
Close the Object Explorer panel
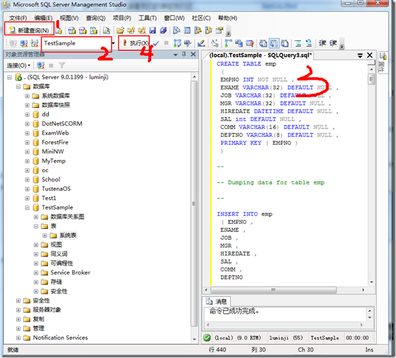(194, 54)
